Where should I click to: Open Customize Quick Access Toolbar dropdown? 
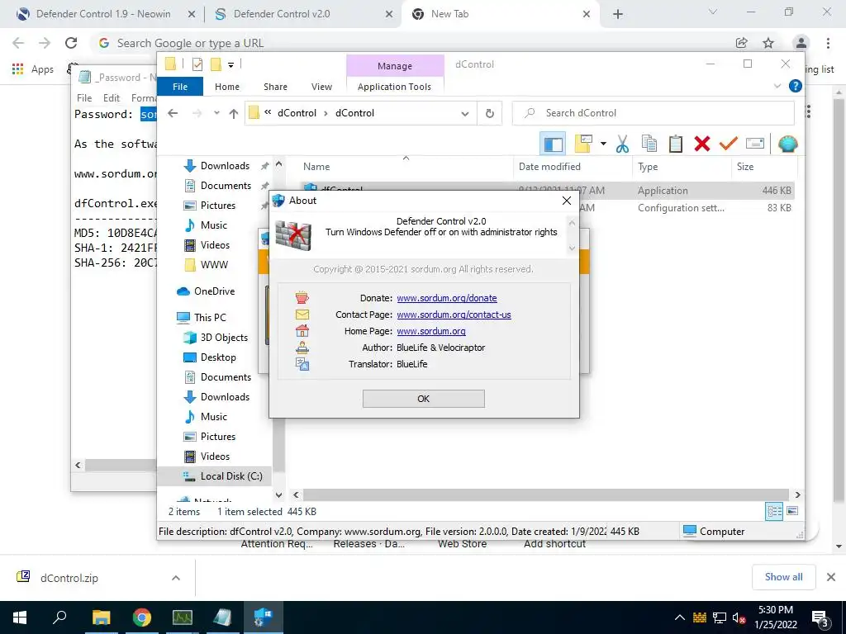point(231,65)
